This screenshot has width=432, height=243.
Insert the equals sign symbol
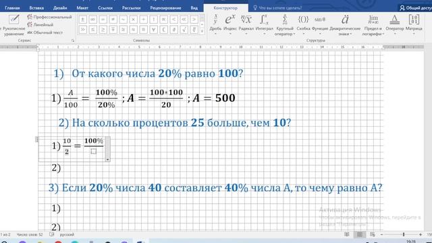click(103, 20)
